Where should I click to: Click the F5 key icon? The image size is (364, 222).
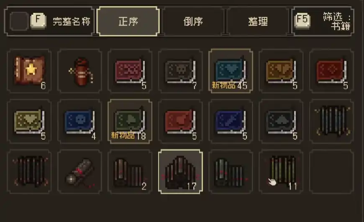tap(302, 20)
